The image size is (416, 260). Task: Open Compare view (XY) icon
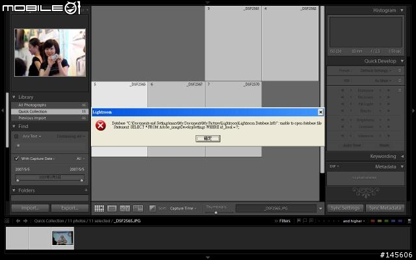(125, 209)
